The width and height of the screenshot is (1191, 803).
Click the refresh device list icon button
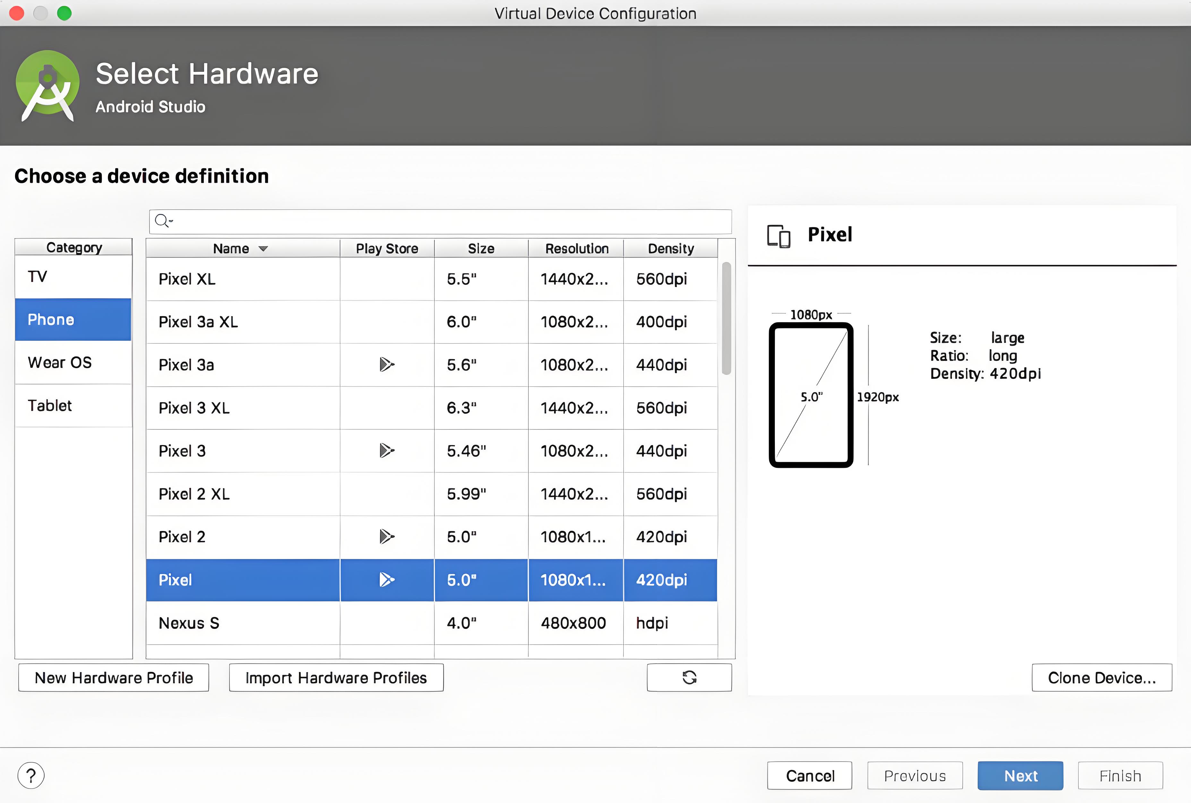[x=689, y=678]
